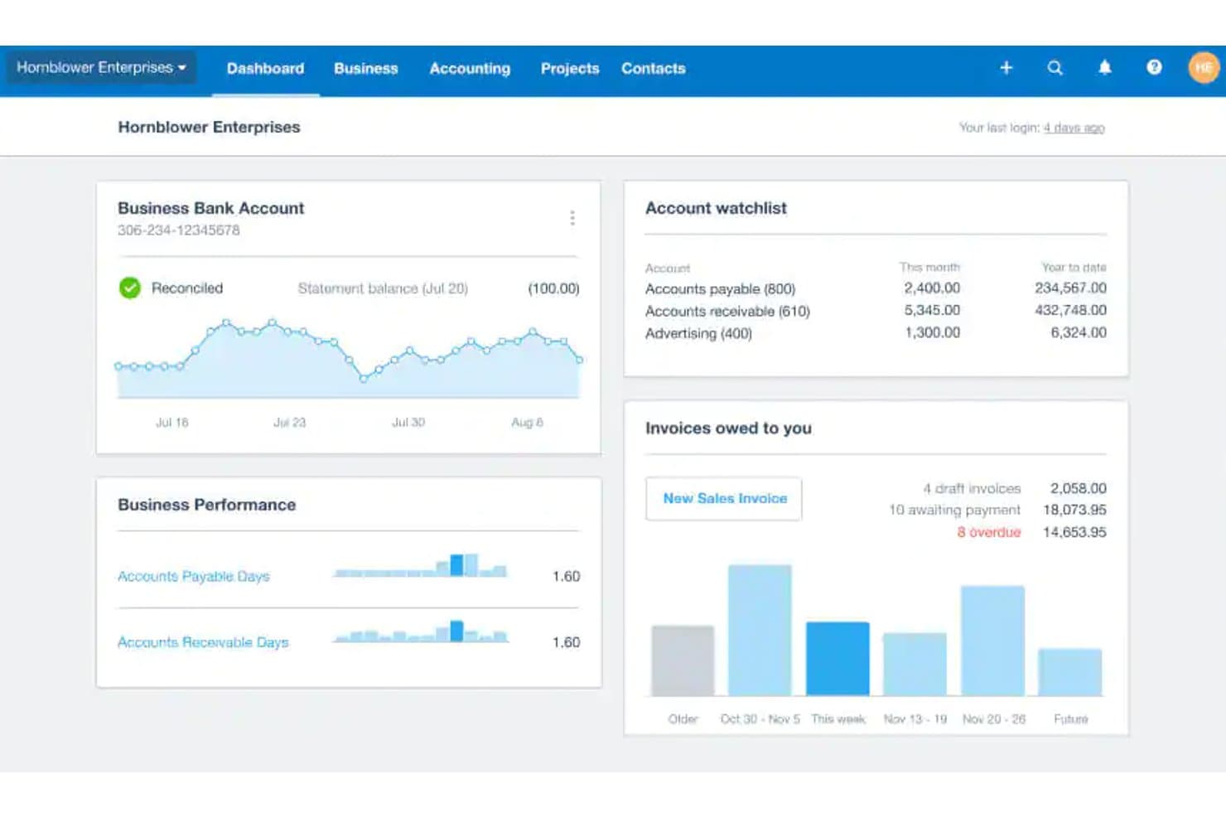The image size is (1226, 818).
Task: Click the year to date value 234,567.00
Action: pyautogui.click(x=1070, y=288)
